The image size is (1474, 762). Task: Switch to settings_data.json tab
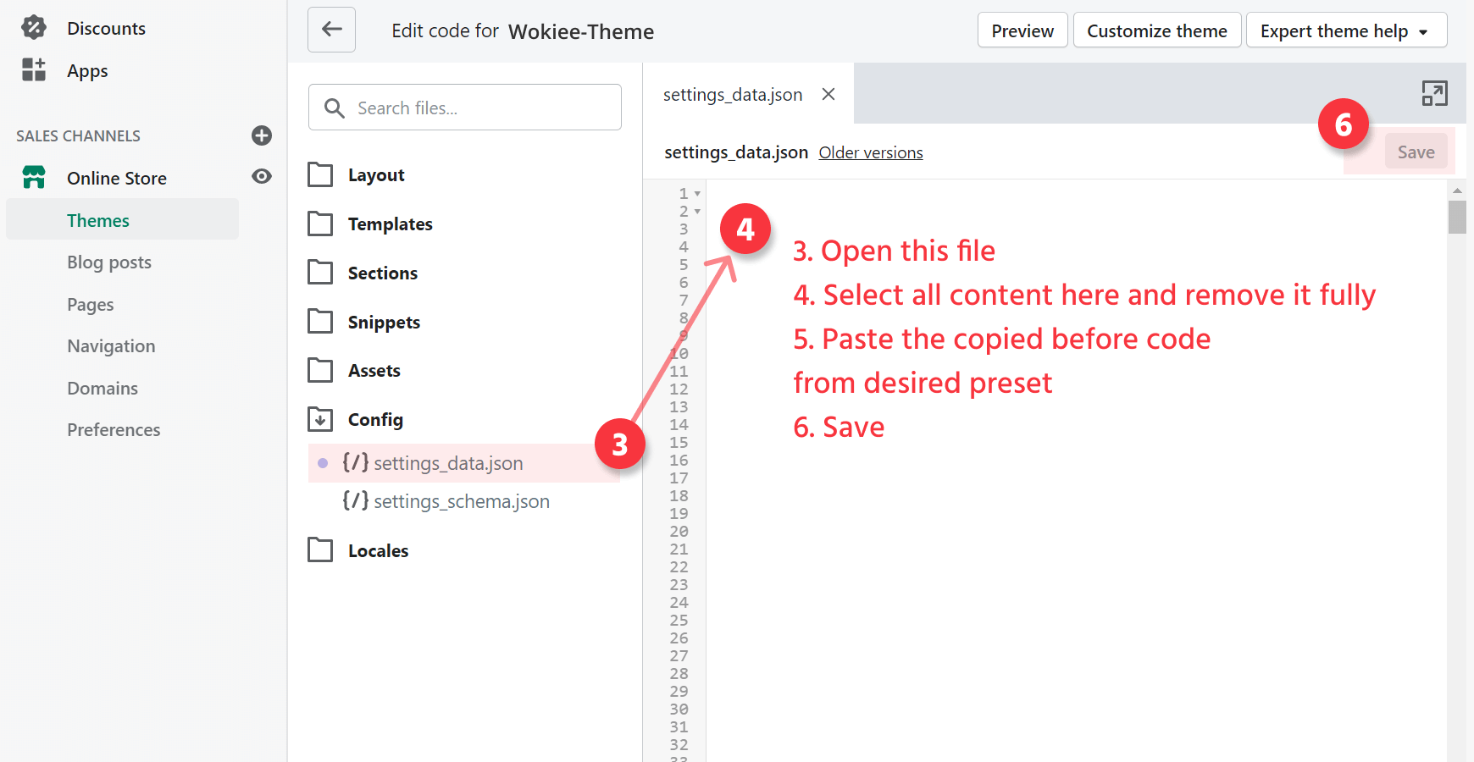coord(733,95)
